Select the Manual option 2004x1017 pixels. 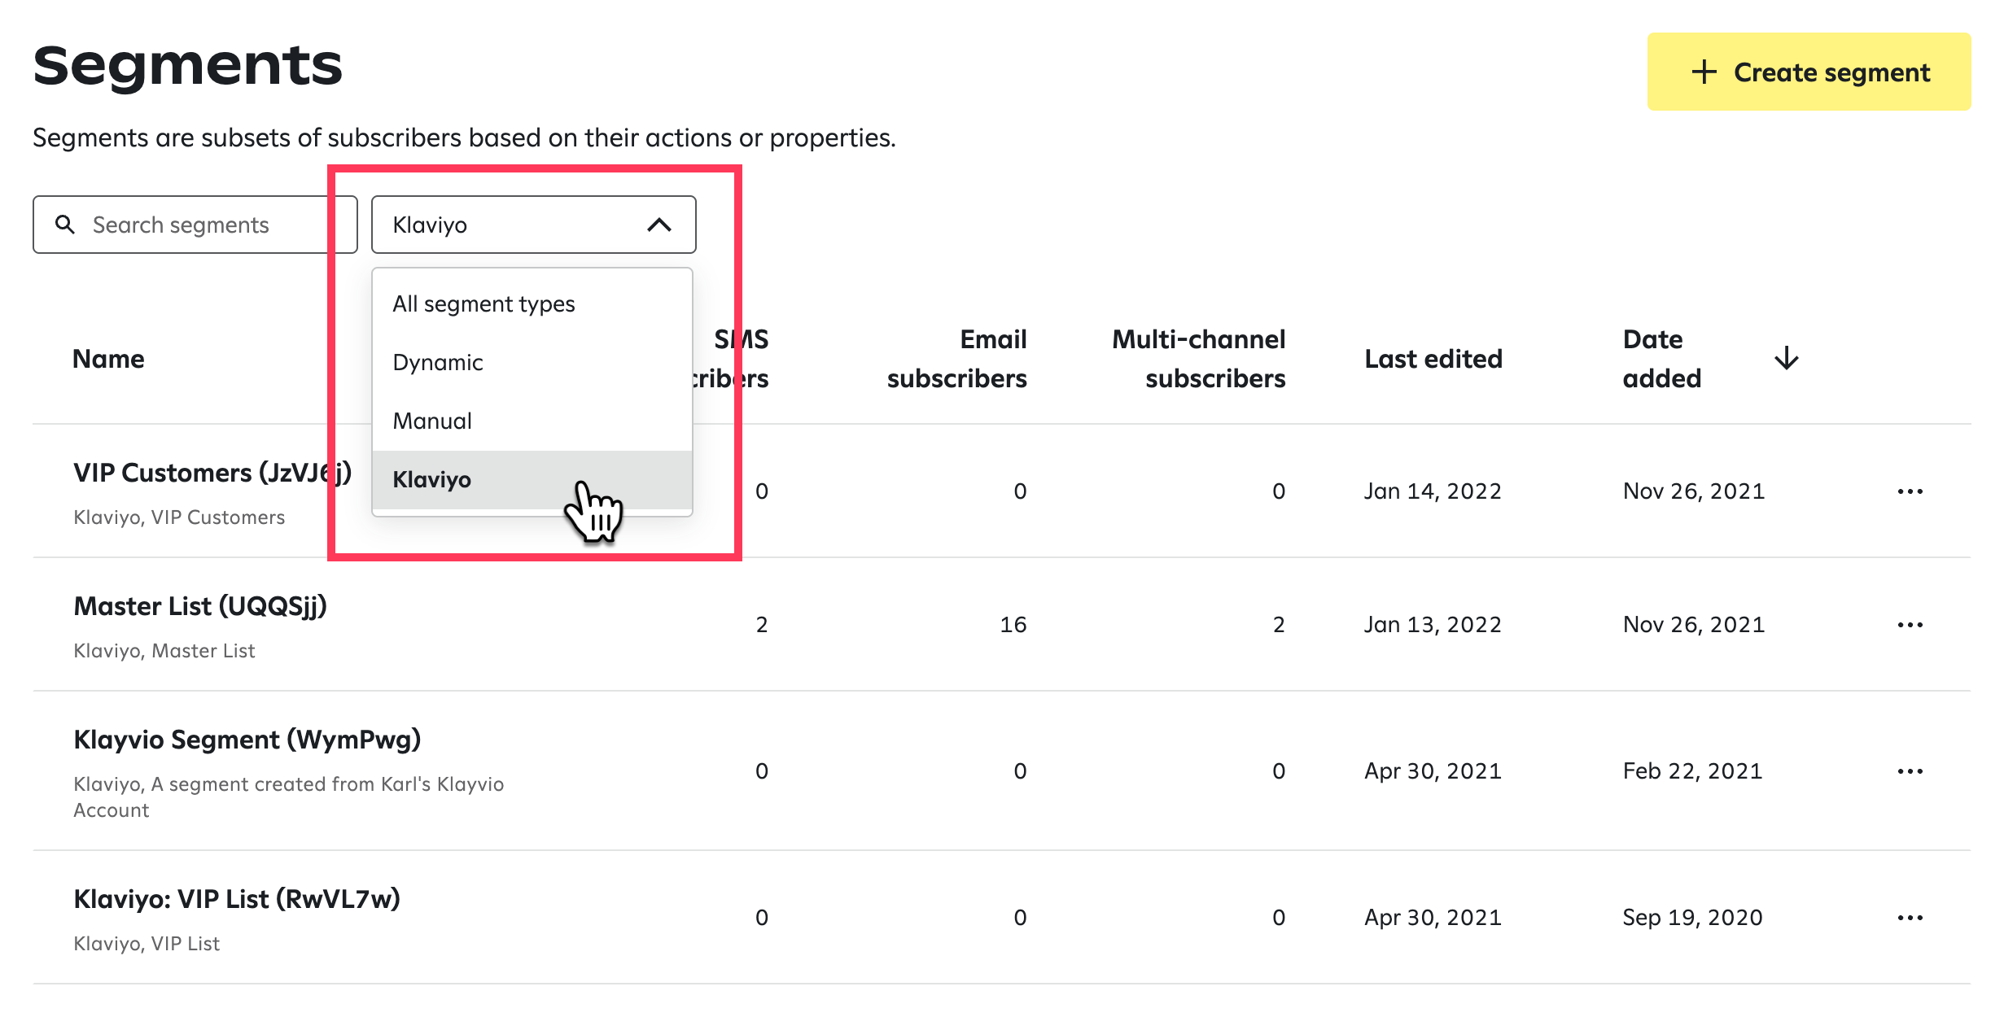pos(532,421)
